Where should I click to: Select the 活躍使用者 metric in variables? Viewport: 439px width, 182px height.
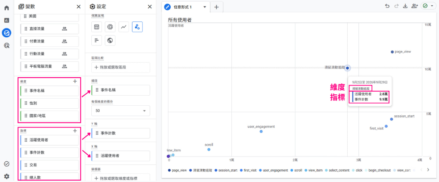click(x=49, y=140)
